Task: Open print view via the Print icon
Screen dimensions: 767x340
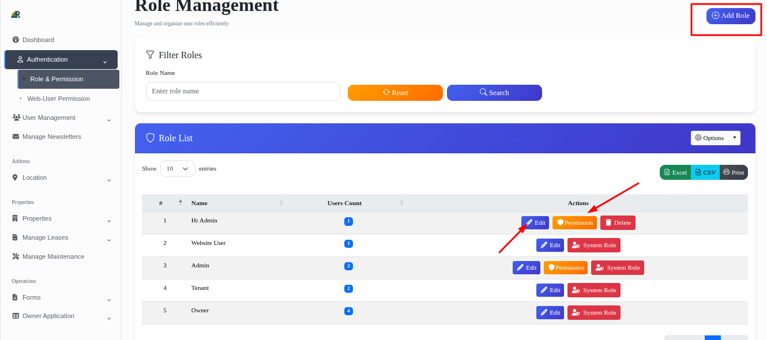Action: (734, 172)
